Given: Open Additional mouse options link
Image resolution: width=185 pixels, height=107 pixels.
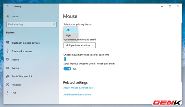Looking at the screenshot, I should tap(77, 95).
